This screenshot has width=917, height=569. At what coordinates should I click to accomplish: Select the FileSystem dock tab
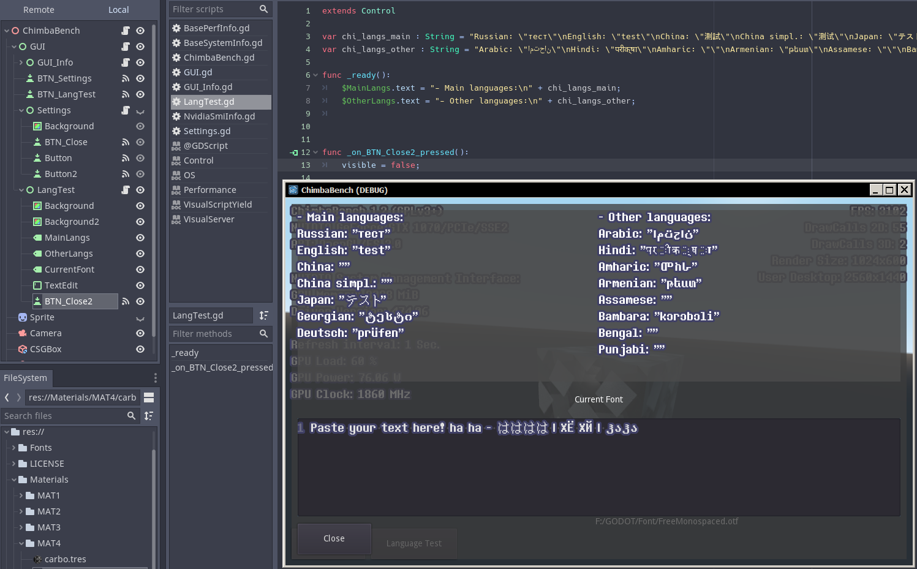(26, 378)
